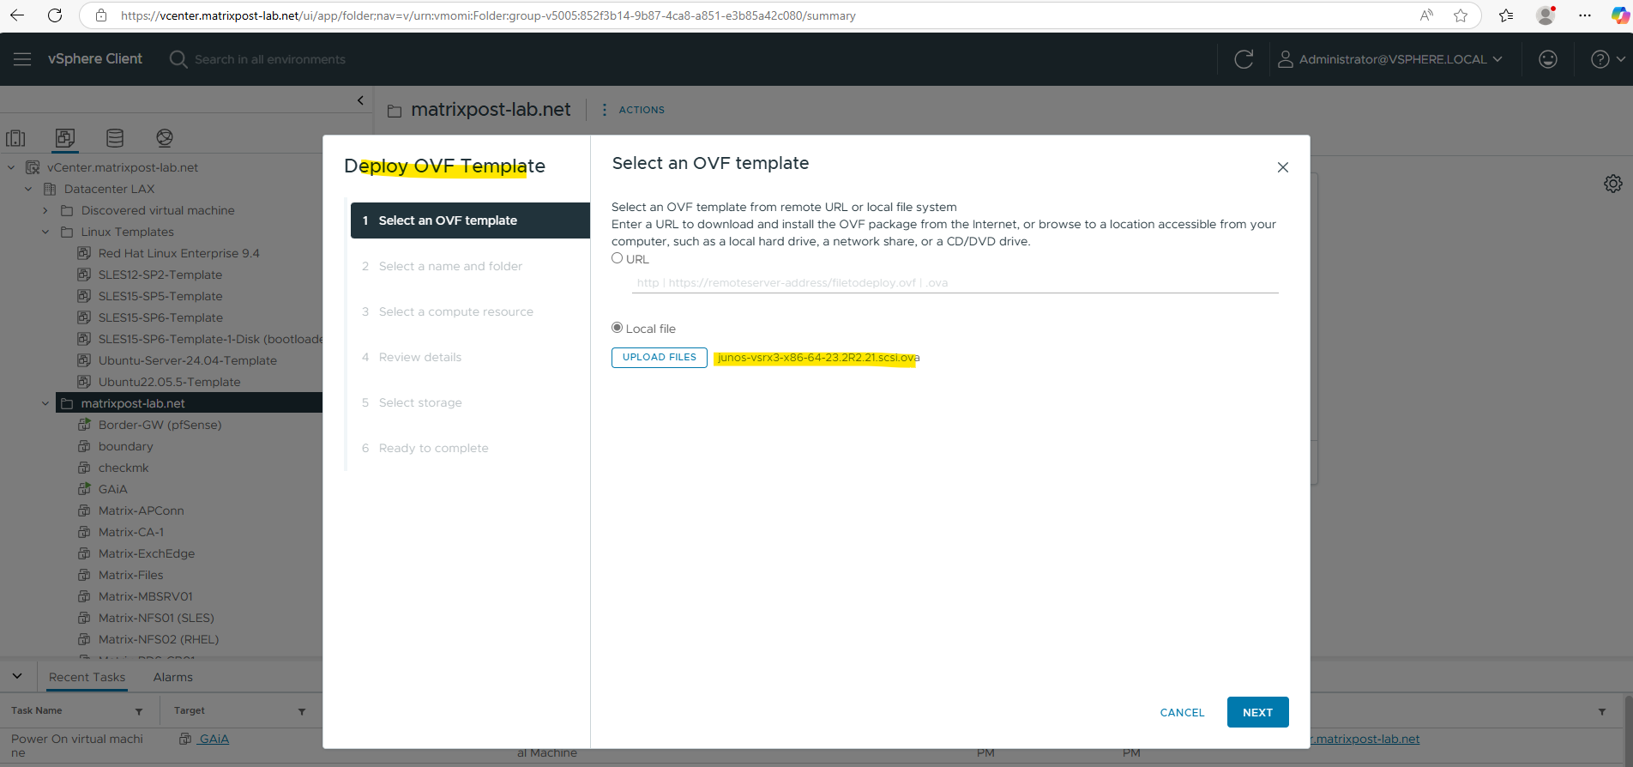Image resolution: width=1633 pixels, height=767 pixels.
Task: Select the Local file radio button
Action: (617, 328)
